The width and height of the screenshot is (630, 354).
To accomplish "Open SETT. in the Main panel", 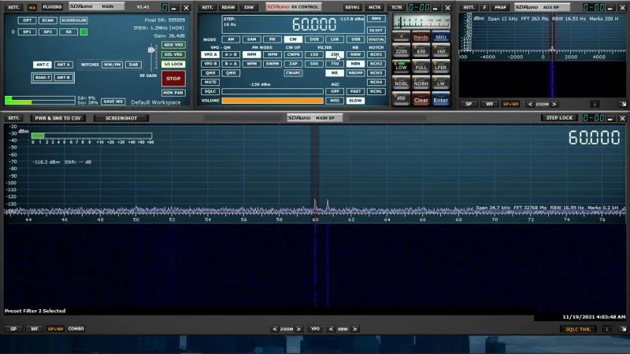I will click(x=13, y=7).
